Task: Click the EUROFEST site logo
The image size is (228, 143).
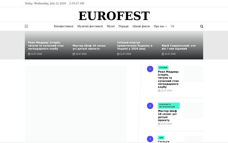Action: pyautogui.click(x=114, y=16)
